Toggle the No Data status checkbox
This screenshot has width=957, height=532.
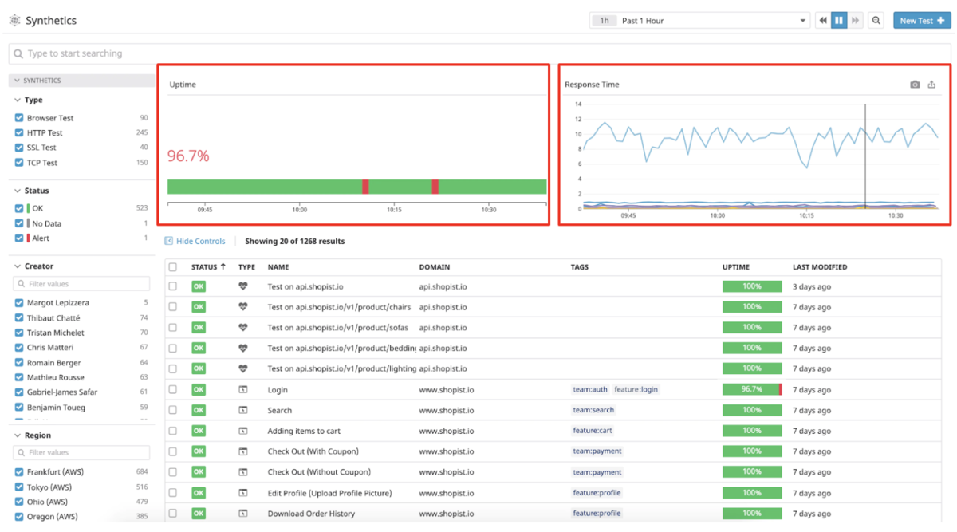point(19,223)
